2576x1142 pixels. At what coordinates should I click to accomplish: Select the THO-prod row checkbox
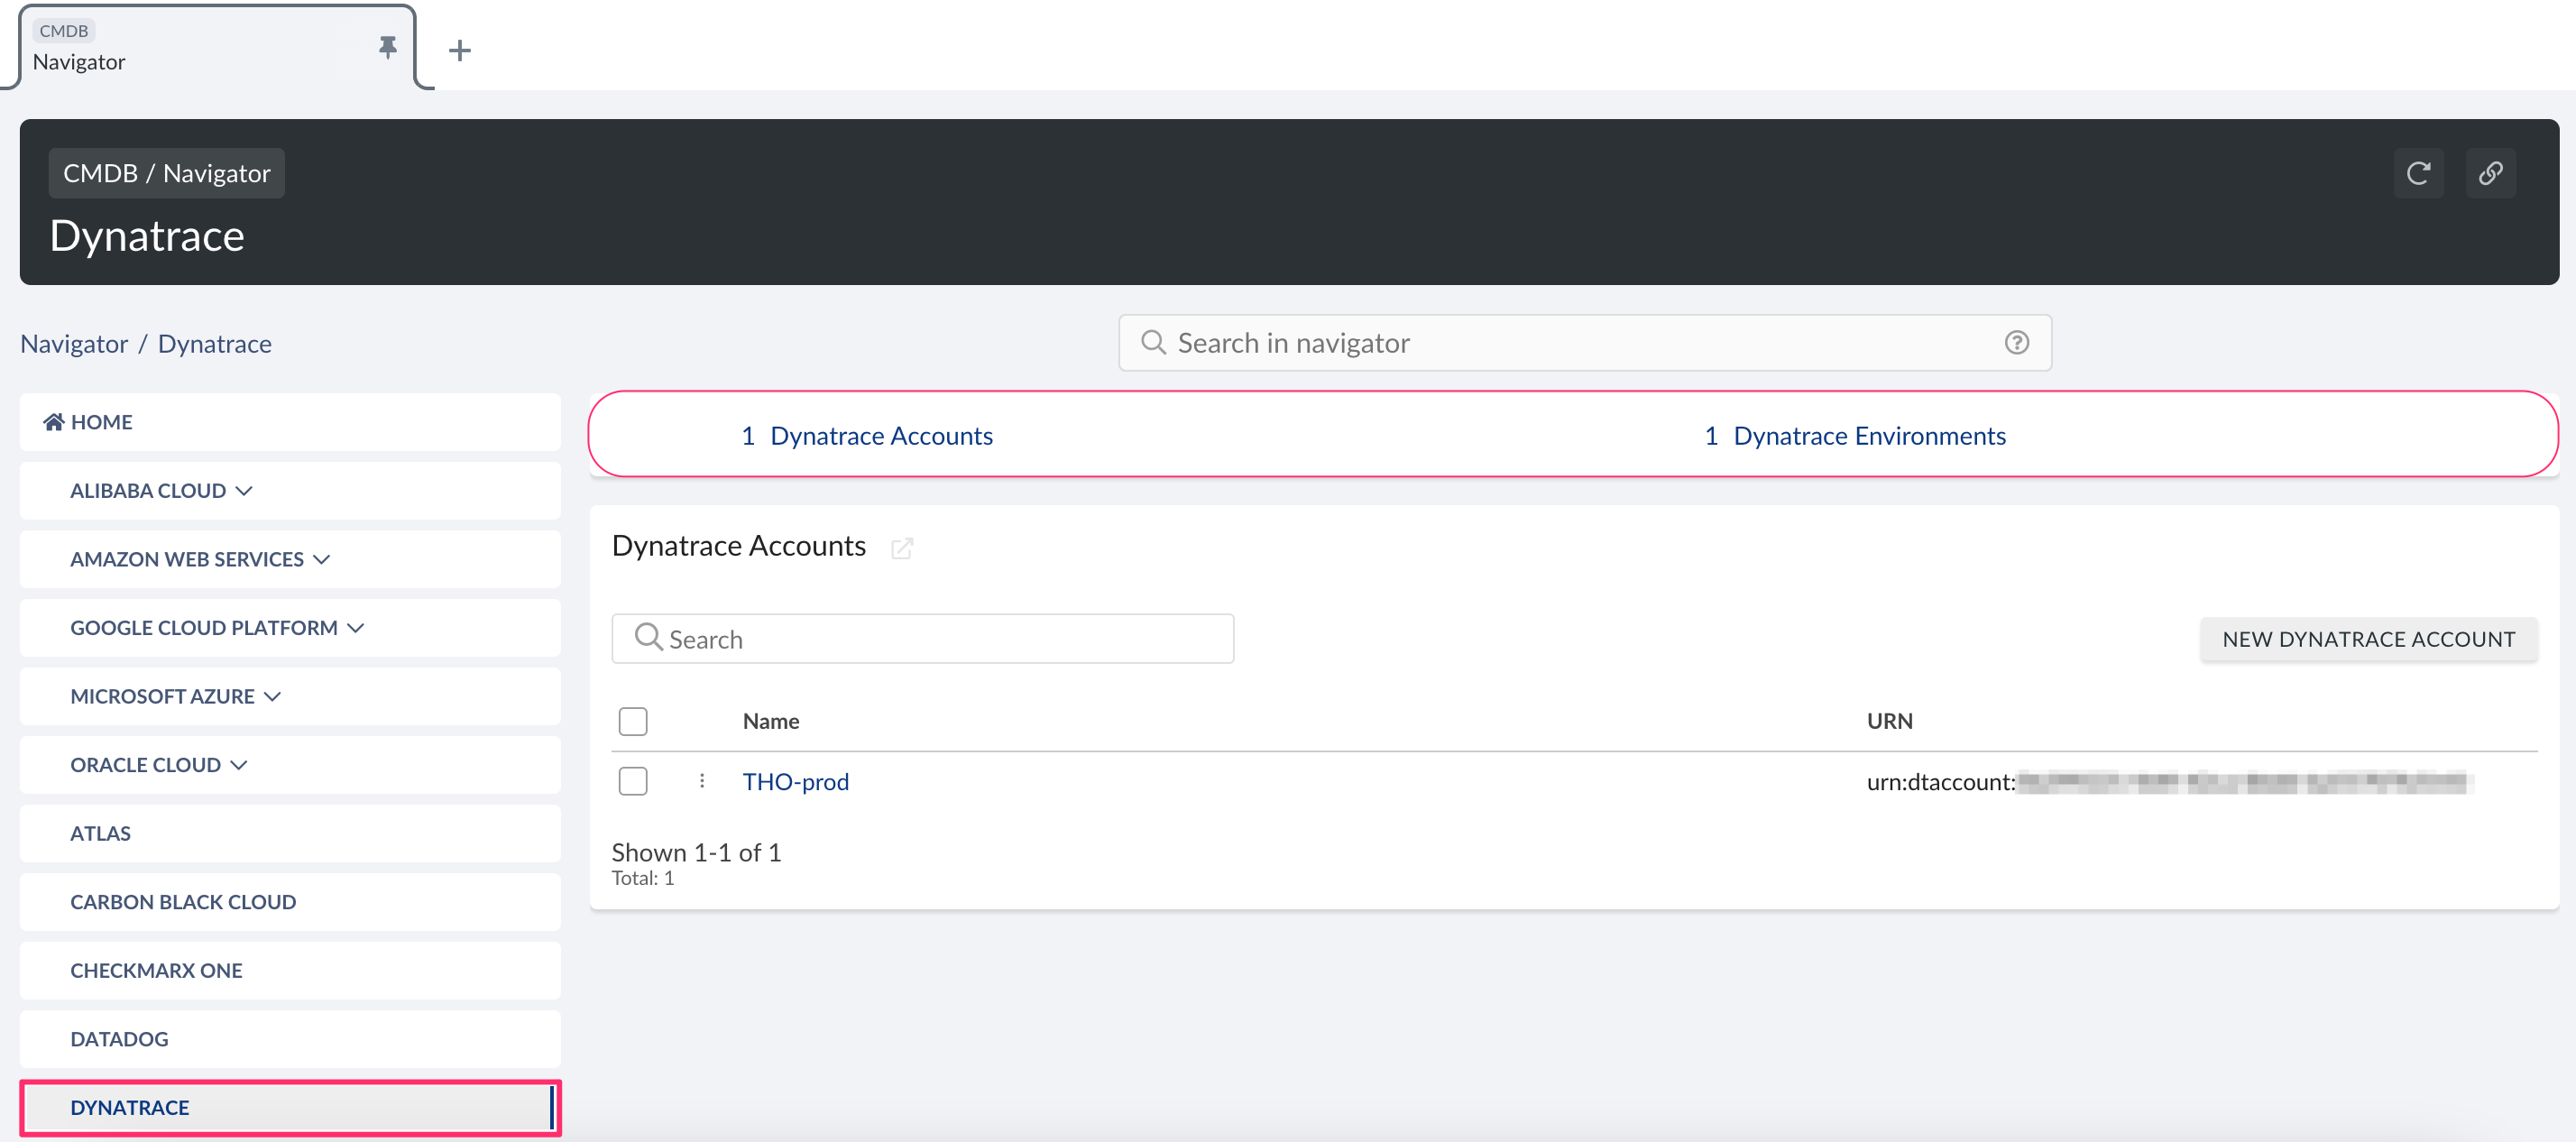633,781
